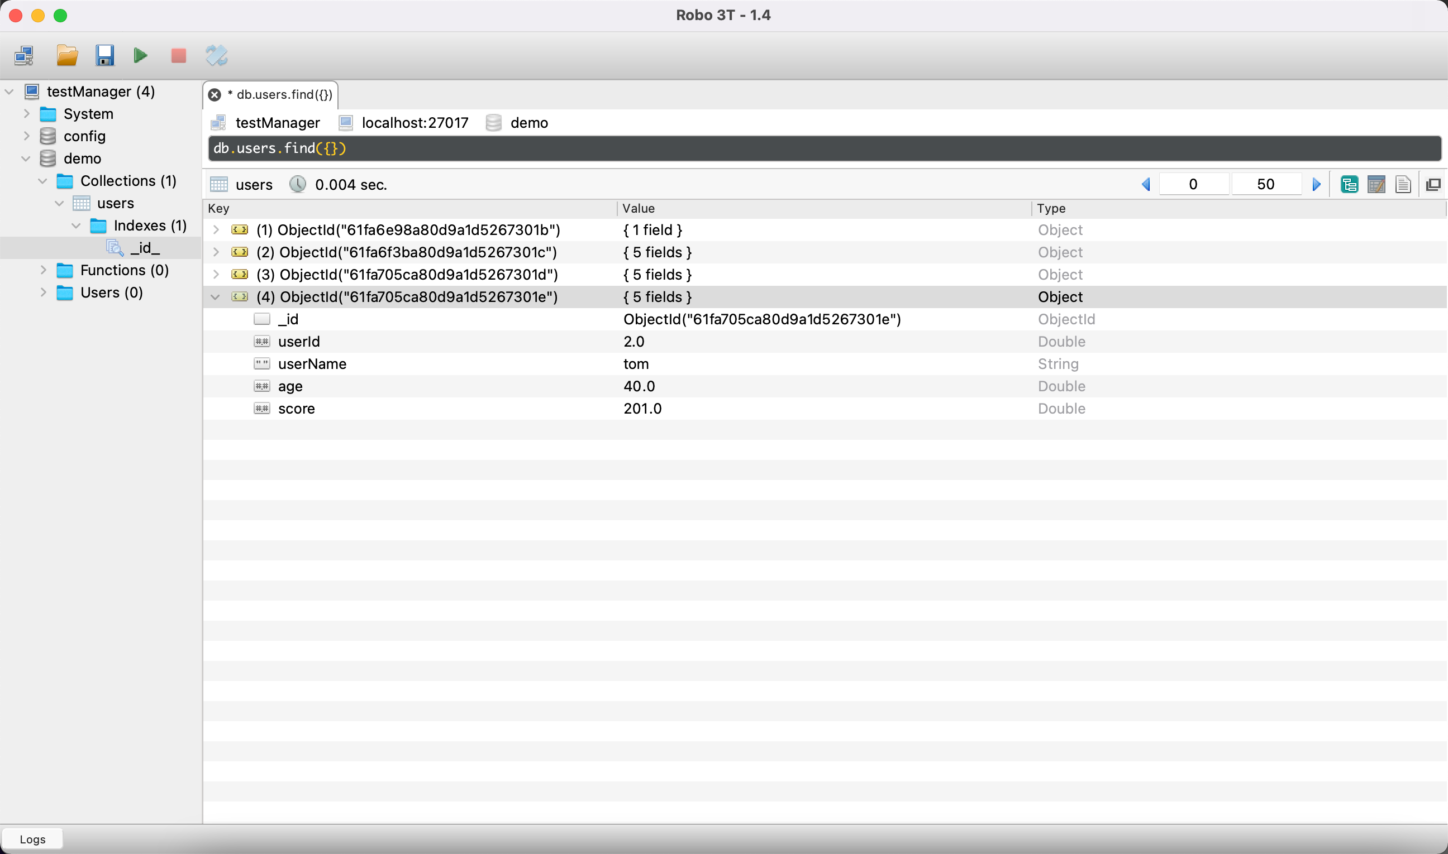The height and width of the screenshot is (854, 1448).
Task: Click the Connect to server toolbar icon
Action: [x=24, y=56]
